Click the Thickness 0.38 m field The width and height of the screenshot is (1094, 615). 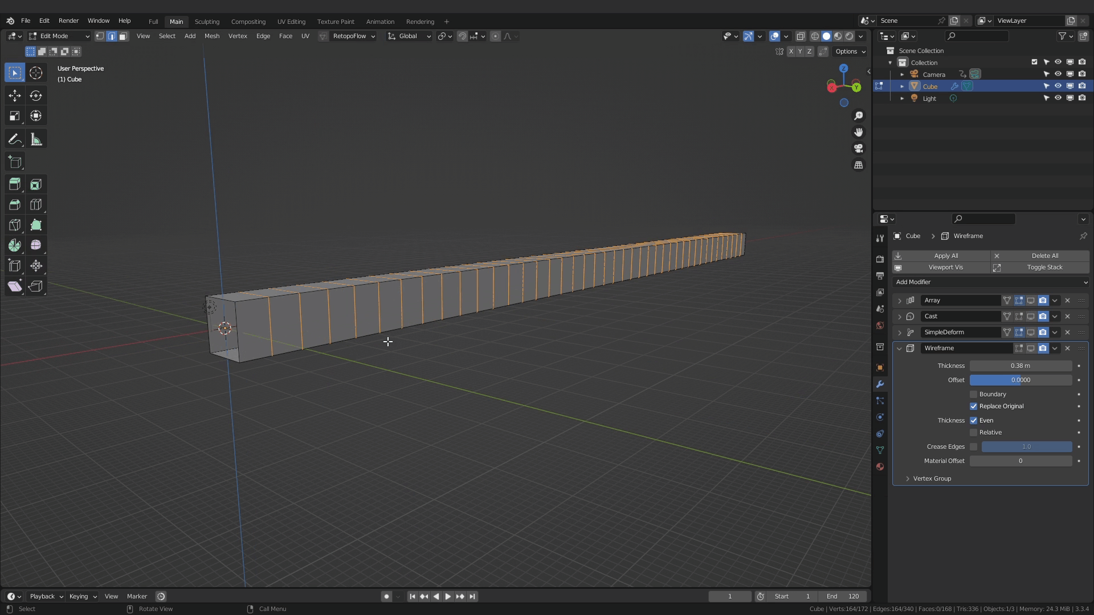(x=1020, y=366)
